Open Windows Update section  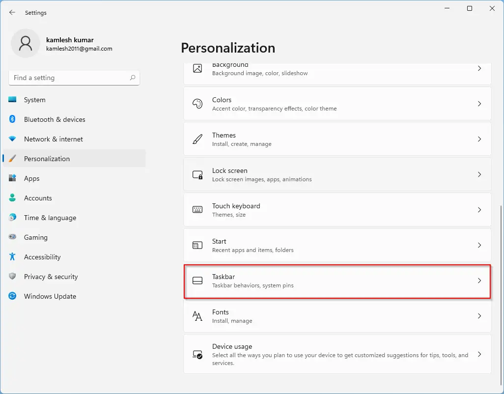[74, 296]
